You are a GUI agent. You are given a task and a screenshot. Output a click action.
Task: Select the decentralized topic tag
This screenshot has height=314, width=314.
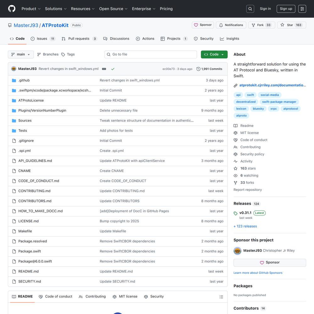click(x=246, y=102)
